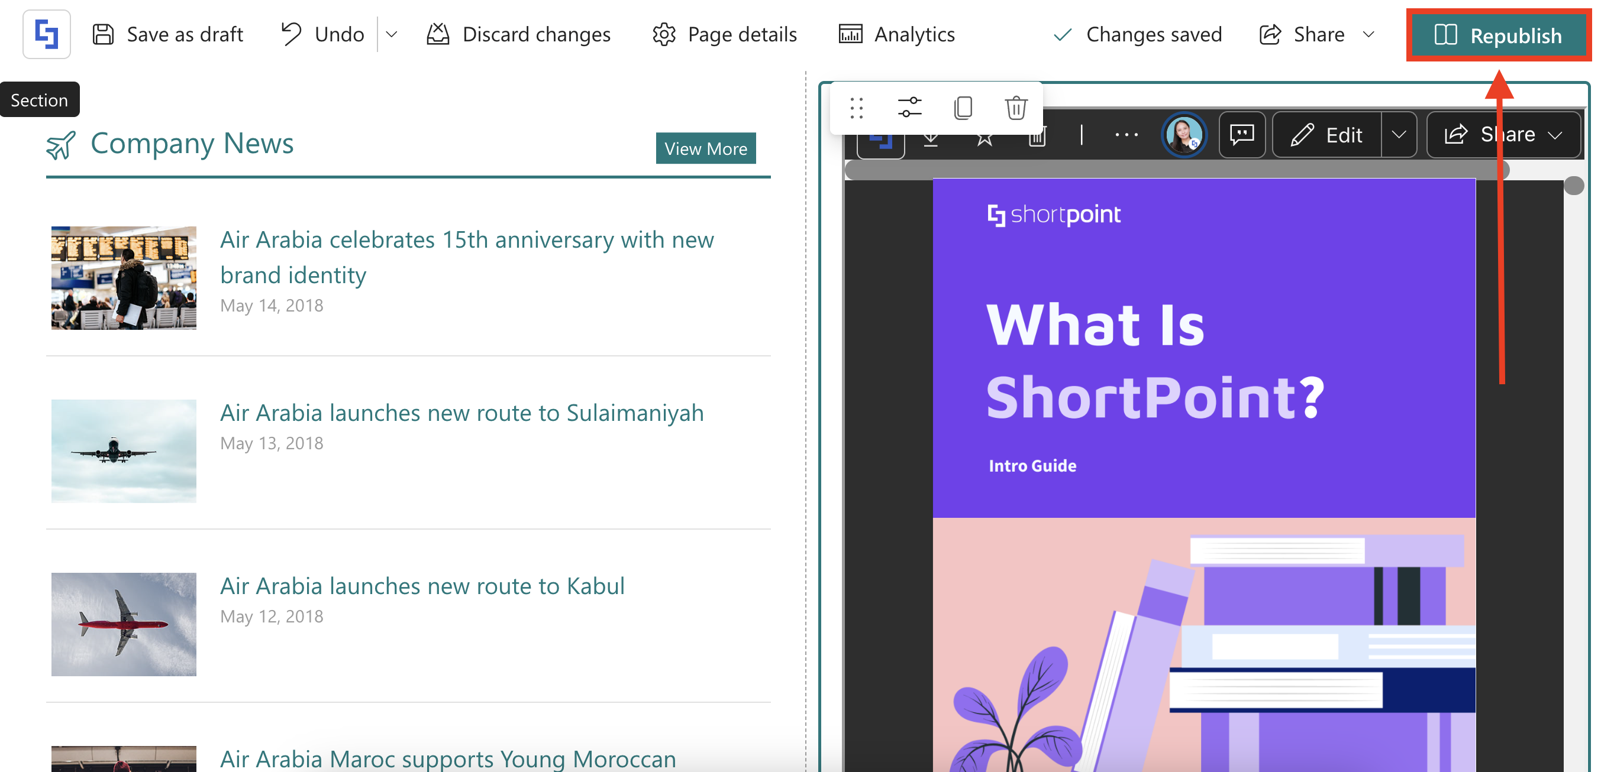
Task: Click the Republish button
Action: click(1498, 35)
